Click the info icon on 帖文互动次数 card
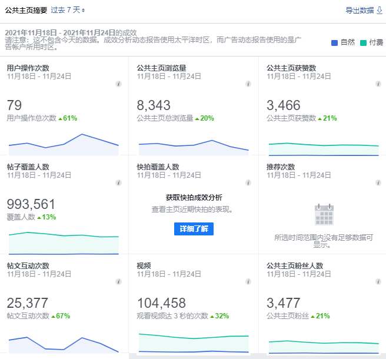 point(118,281)
